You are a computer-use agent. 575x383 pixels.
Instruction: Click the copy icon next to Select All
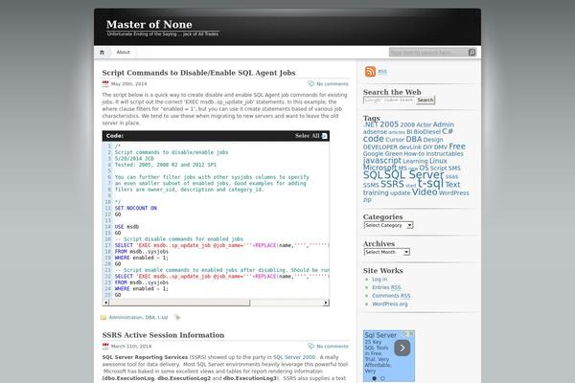click(x=324, y=136)
